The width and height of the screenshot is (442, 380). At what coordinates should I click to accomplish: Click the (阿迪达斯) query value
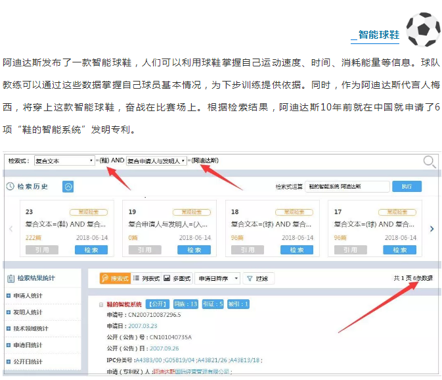pyautogui.click(x=205, y=160)
